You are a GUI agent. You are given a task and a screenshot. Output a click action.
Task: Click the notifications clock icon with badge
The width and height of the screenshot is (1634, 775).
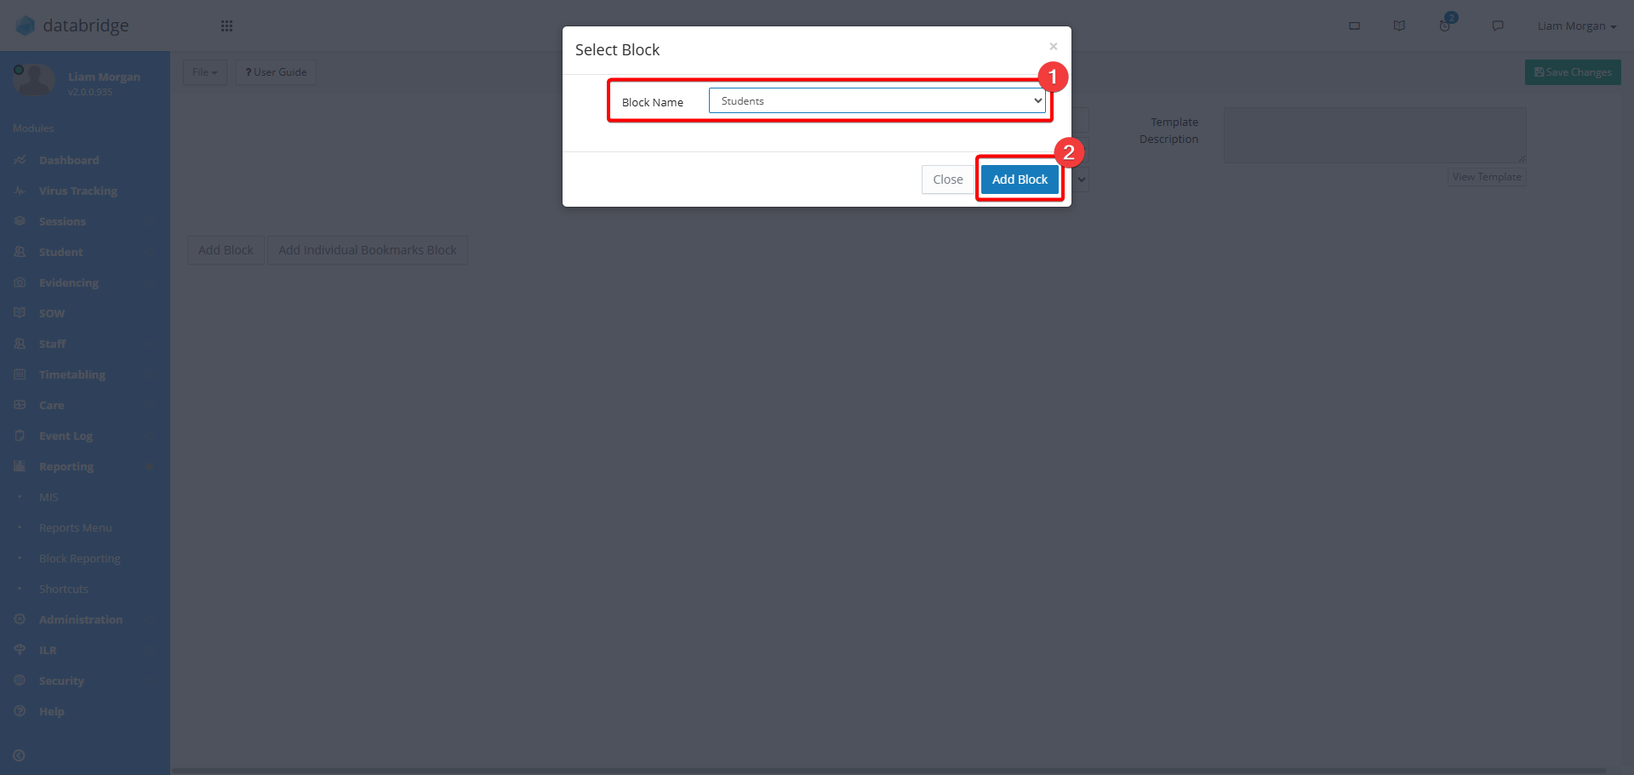click(1446, 25)
